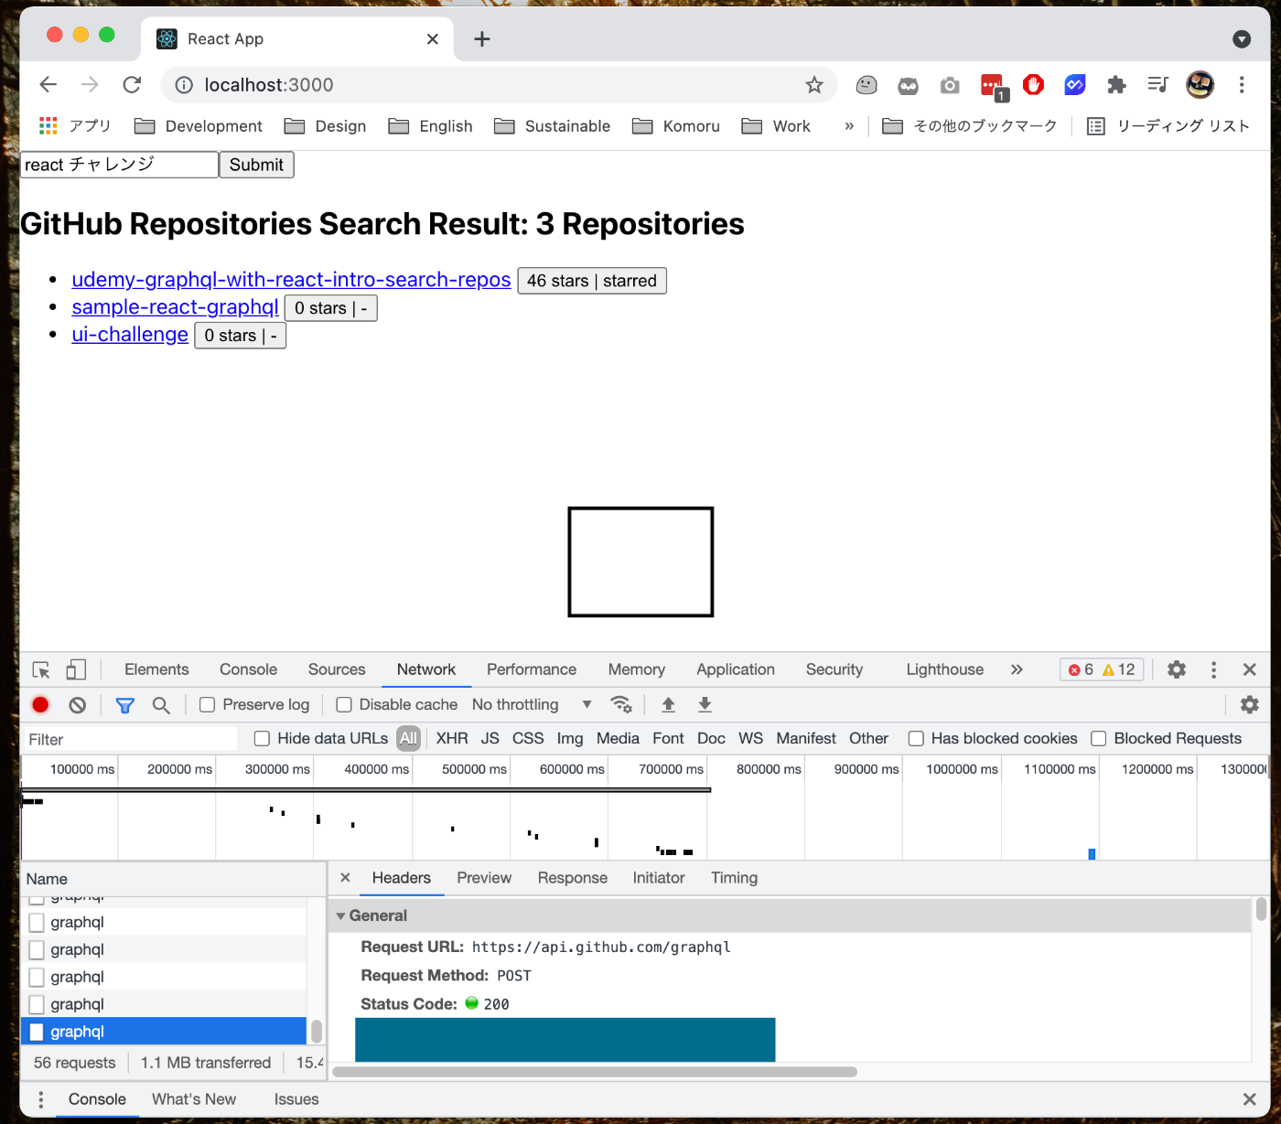
Task: Open Network panel settings gear
Action: (1250, 704)
